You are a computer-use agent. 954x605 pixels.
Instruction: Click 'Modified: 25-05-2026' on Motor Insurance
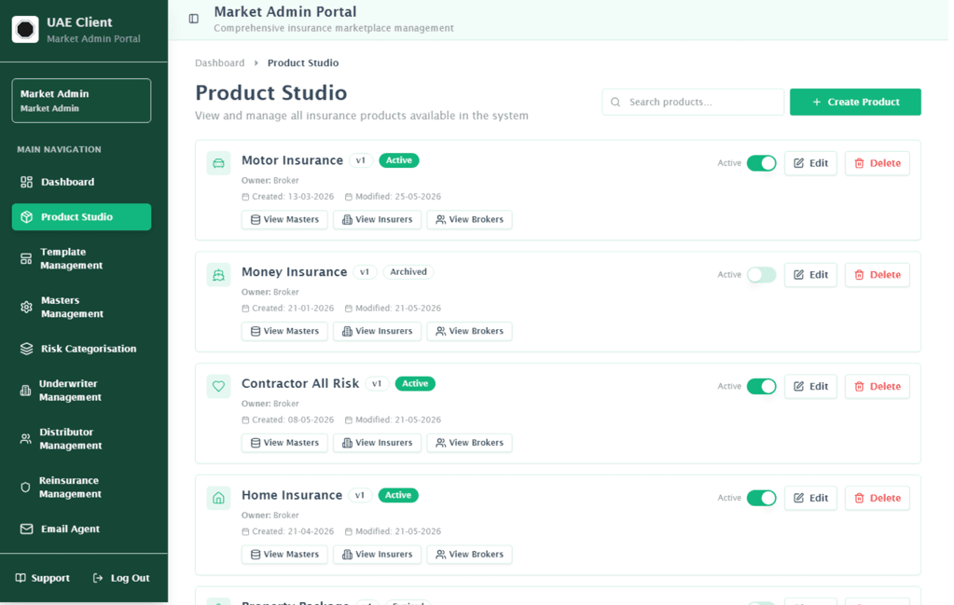[393, 197]
